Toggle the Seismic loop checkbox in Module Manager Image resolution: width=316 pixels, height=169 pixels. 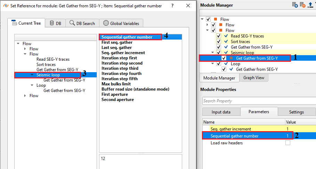(219, 52)
